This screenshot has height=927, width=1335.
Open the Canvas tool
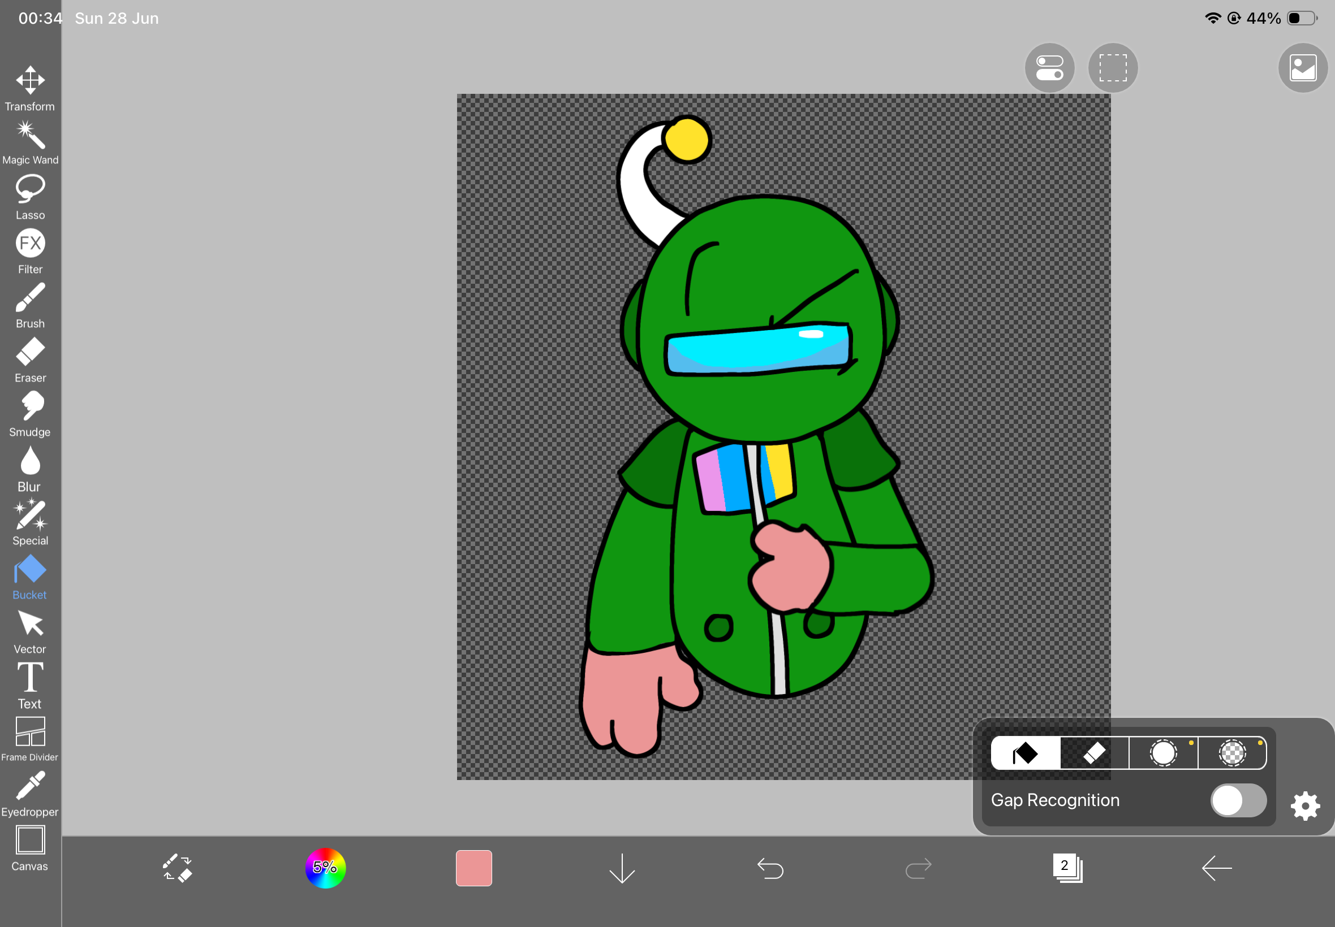pos(30,848)
